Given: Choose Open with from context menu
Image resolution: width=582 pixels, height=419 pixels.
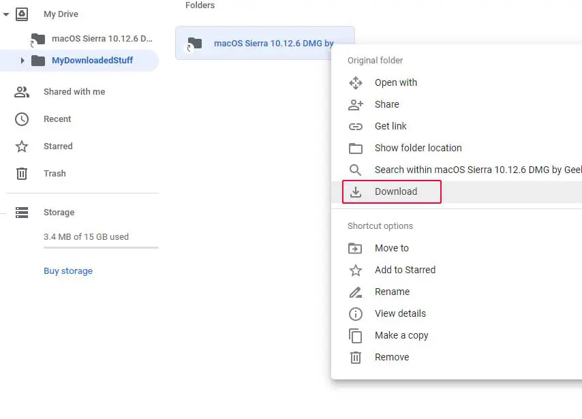Looking at the screenshot, I should point(396,82).
